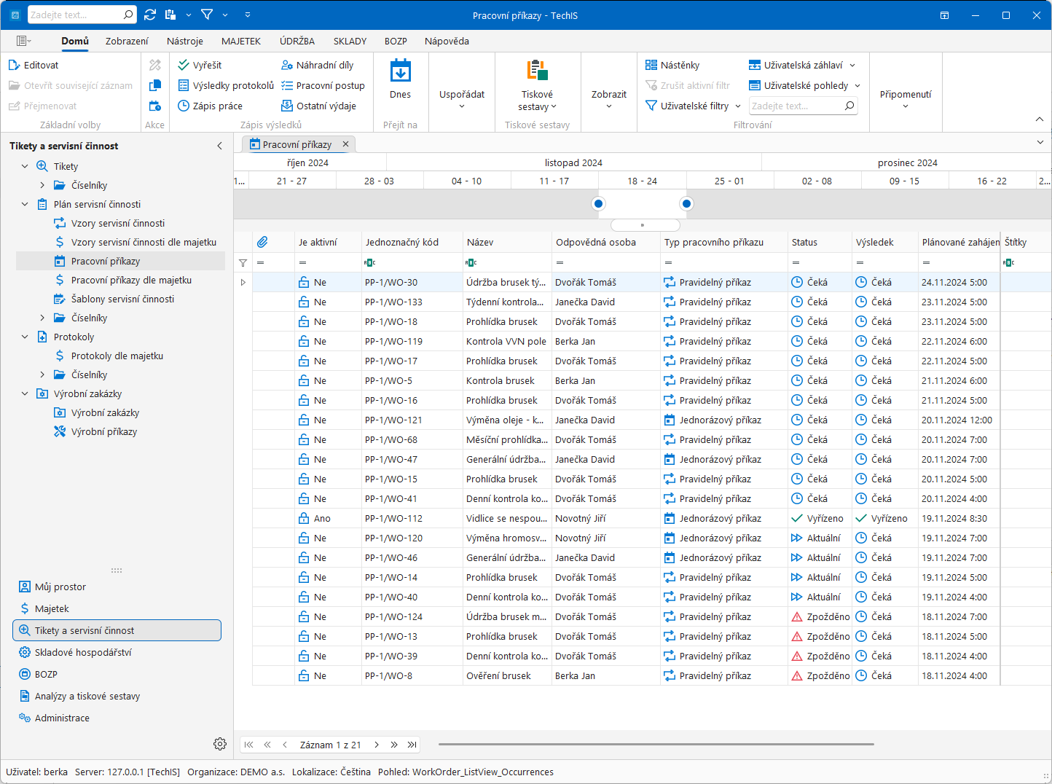
Task: Open Zápis práce clock icon
Action: click(x=184, y=106)
